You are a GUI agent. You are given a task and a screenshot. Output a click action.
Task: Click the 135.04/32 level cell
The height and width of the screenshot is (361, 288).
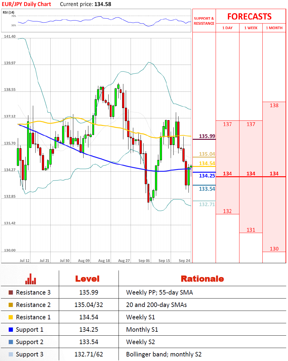89,305
